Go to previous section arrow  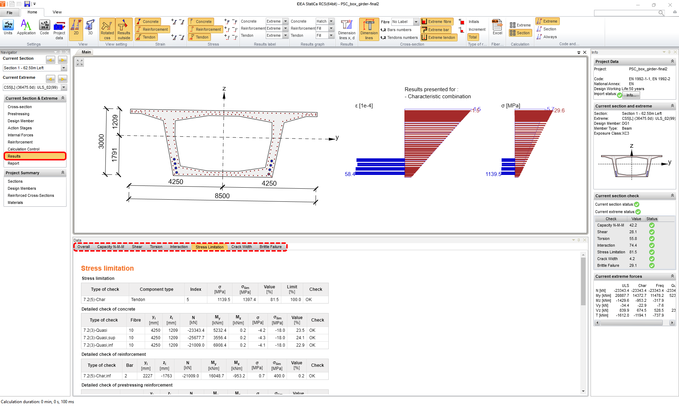(x=51, y=60)
